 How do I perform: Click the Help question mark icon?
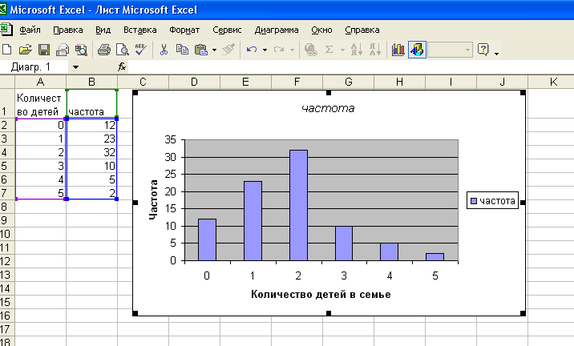(483, 50)
